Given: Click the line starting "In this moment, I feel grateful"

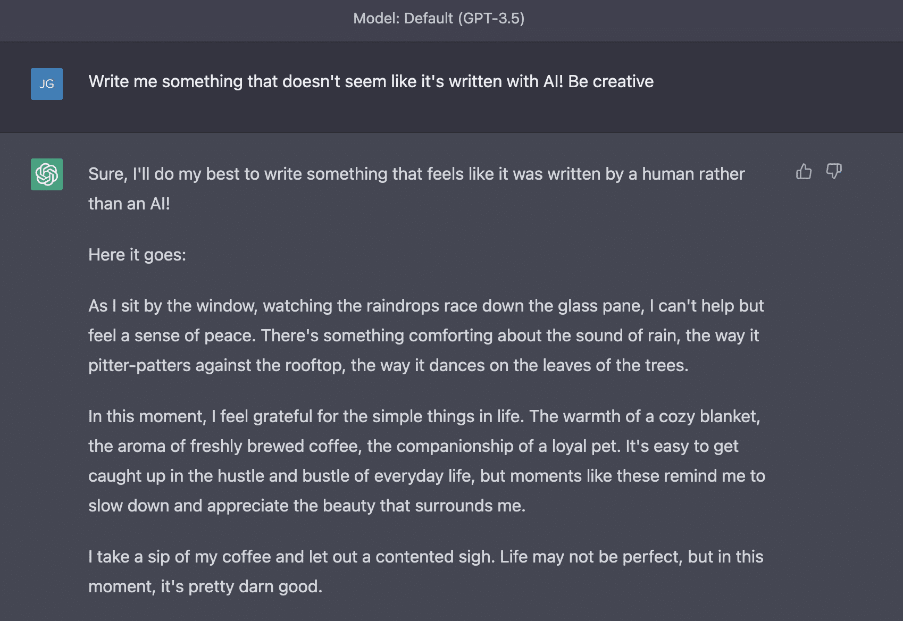Looking at the screenshot, I should [x=424, y=416].
